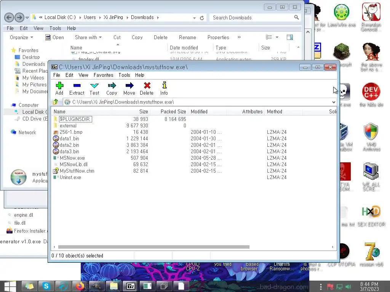
Task: Sort by Packed Size column
Action: [169, 111]
